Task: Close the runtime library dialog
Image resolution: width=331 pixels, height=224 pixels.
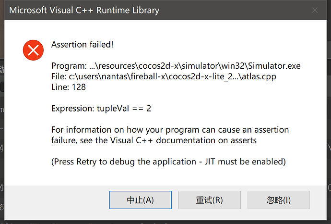Action: (x=315, y=10)
